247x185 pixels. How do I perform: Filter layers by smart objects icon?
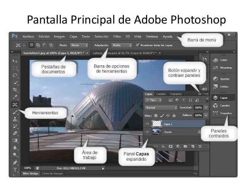197,100
